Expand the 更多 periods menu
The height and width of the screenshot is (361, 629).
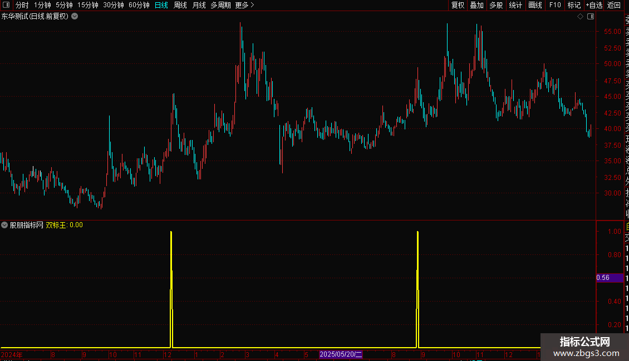coord(245,5)
